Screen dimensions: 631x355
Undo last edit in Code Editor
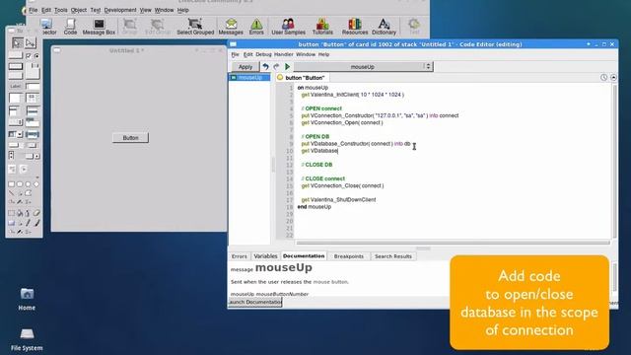[265, 66]
